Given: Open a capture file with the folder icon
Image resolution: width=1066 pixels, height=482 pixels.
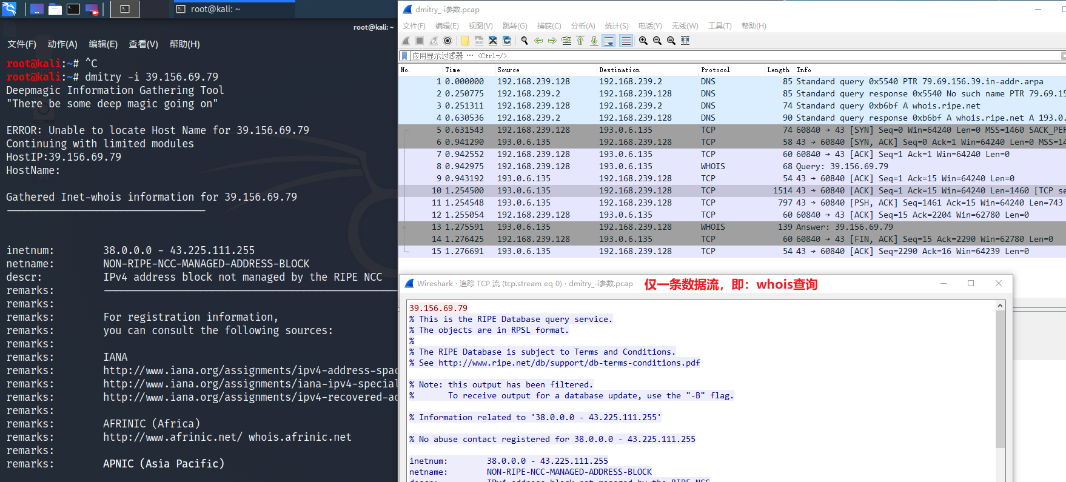Looking at the screenshot, I should pyautogui.click(x=465, y=41).
